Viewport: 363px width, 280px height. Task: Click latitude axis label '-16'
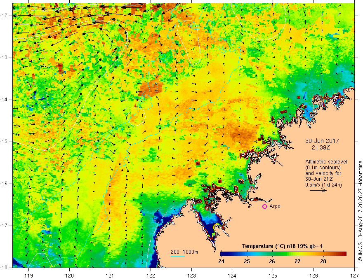tap(5, 184)
